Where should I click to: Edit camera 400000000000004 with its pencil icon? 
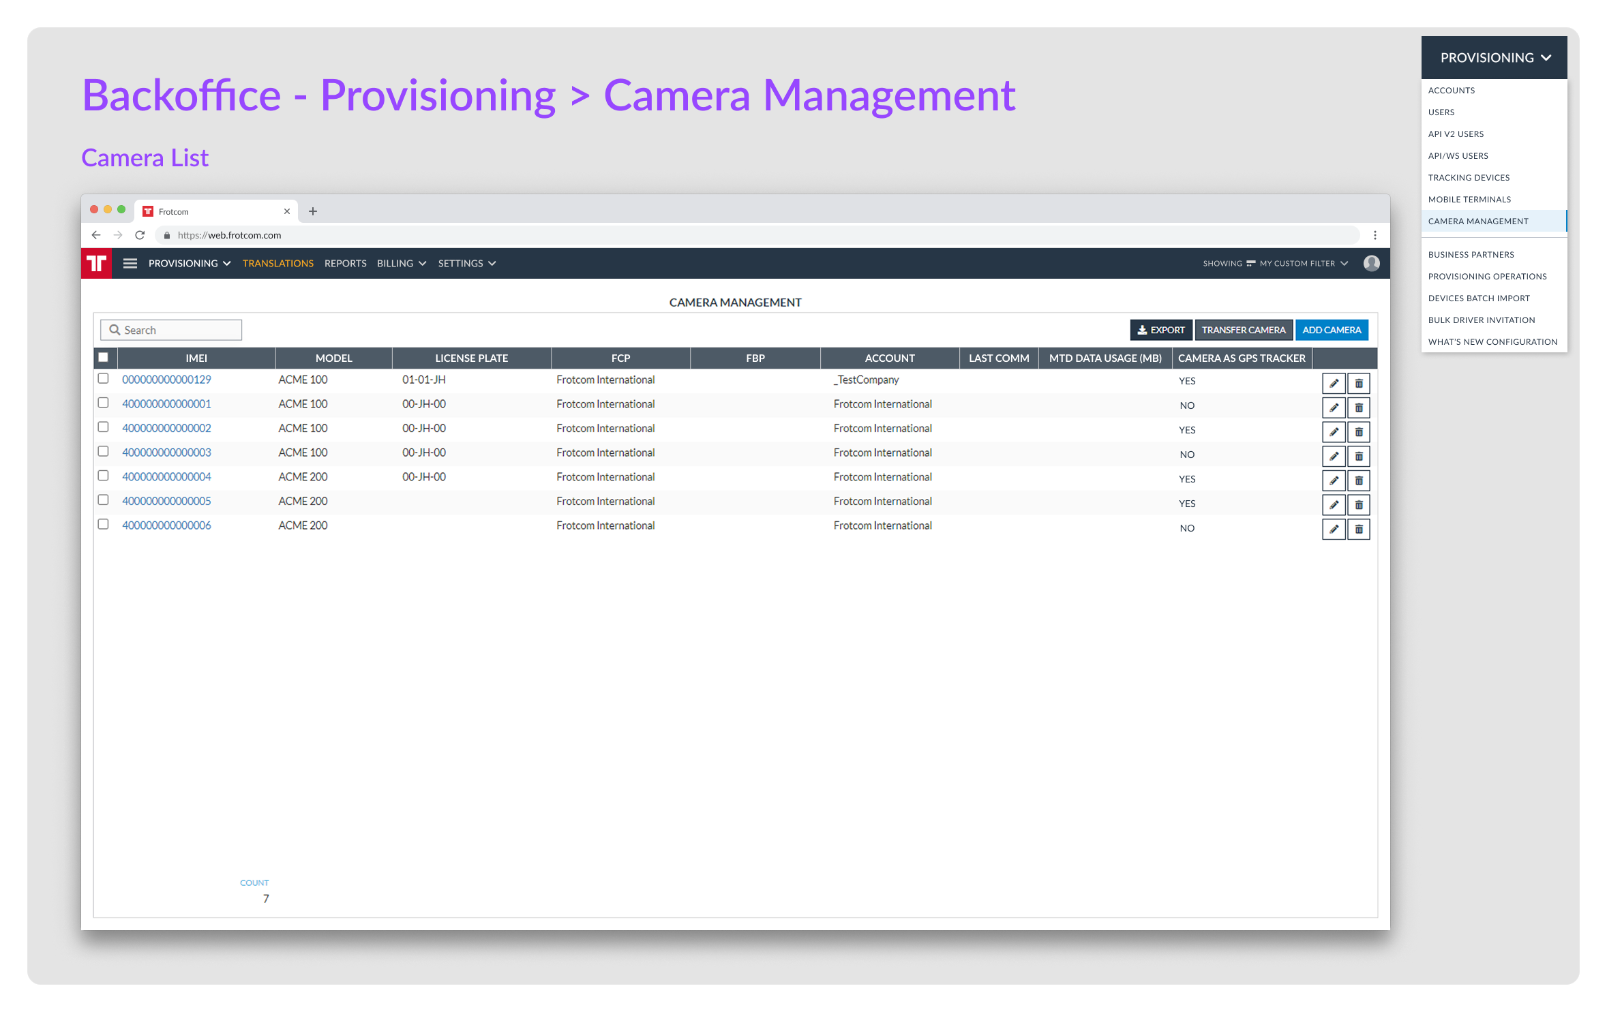(x=1333, y=480)
